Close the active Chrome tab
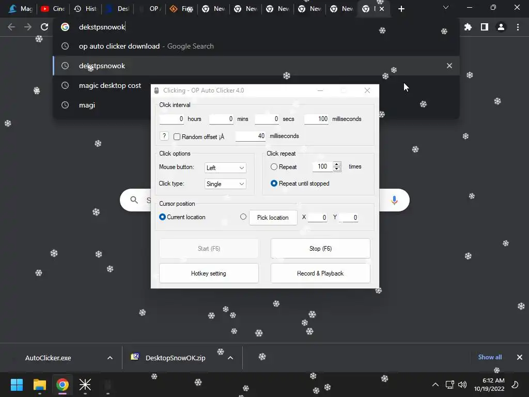Viewport: 529px width, 397px height. 382,9
